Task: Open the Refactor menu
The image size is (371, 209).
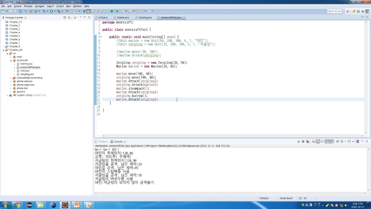Action: [x=28, y=6]
